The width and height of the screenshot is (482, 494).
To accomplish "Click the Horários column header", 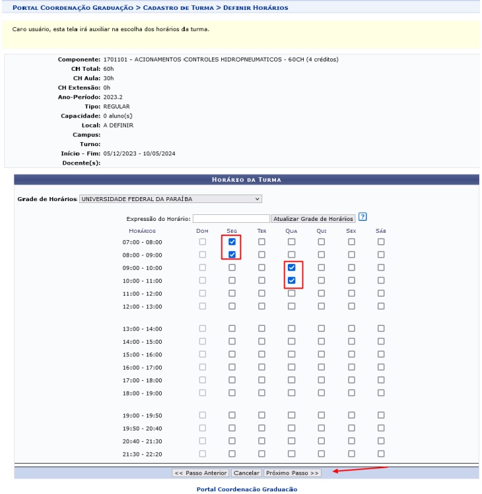I will point(142,231).
